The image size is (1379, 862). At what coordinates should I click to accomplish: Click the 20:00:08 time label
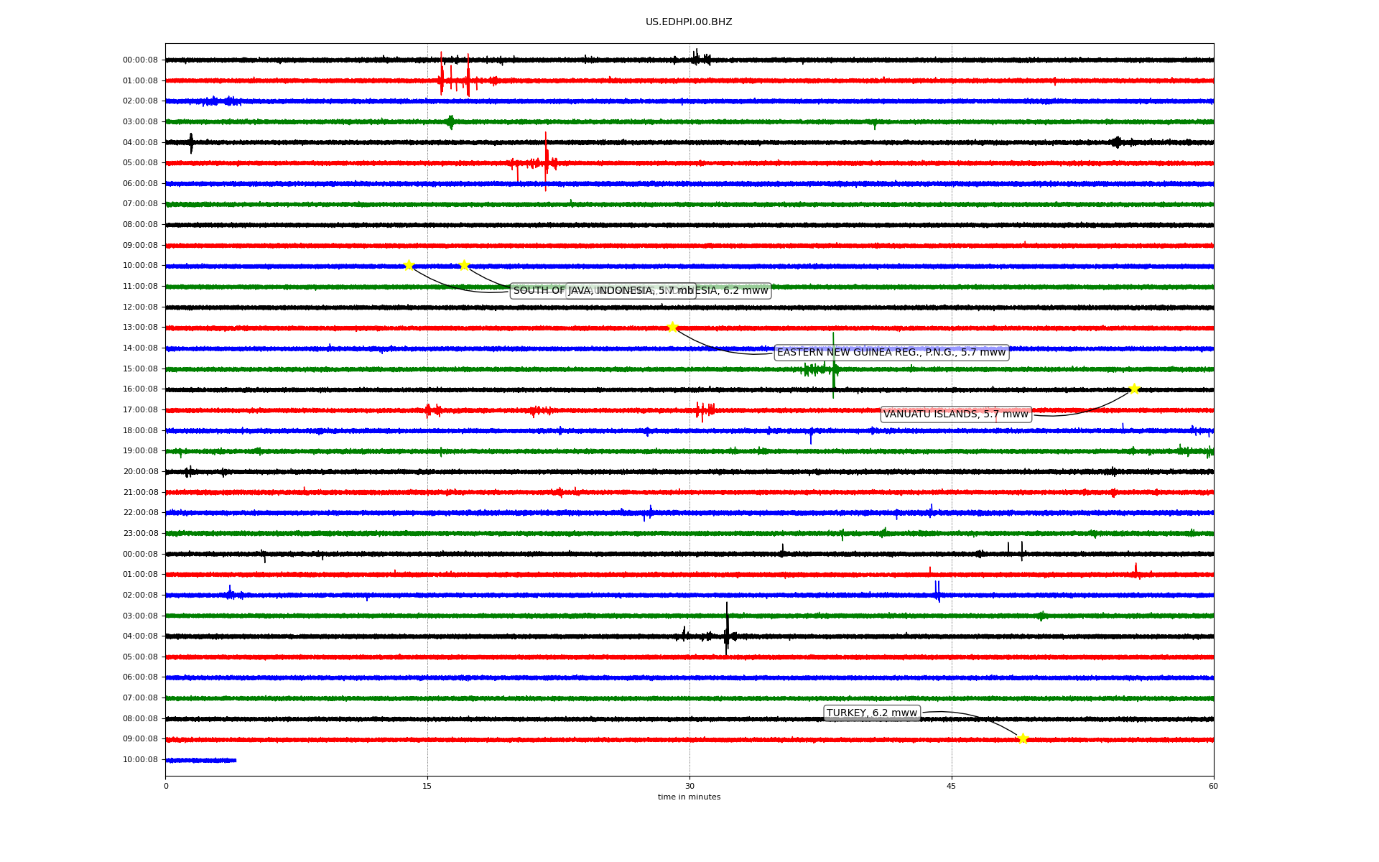(140, 472)
